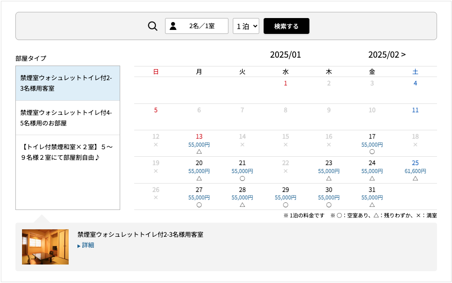452x283 pixels.
Task: Select the 禁煙室ウォシュレットトイレ付2-3名様用客室 room type
Action: tap(68, 83)
